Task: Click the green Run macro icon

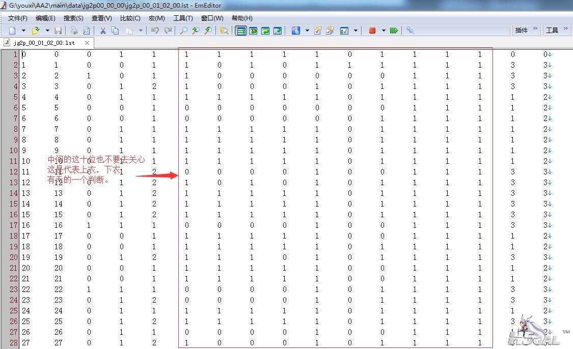Action: 394,31
